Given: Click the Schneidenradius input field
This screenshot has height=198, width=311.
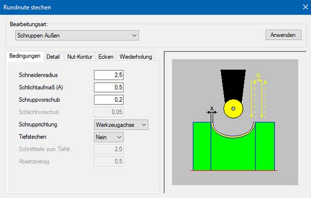Looking at the screenshot, I should click(109, 75).
